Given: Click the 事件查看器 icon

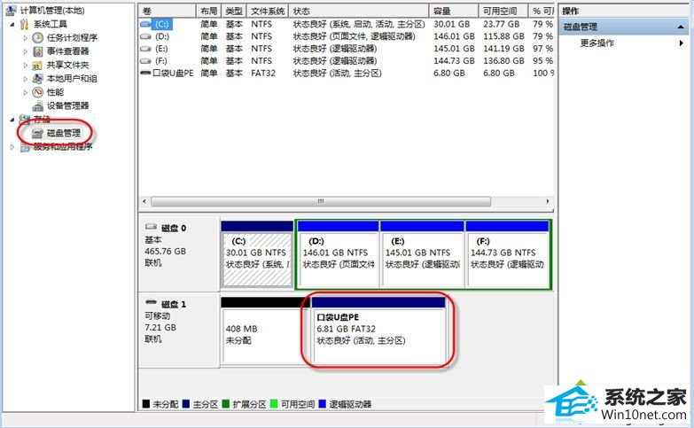Looking at the screenshot, I should pyautogui.click(x=38, y=51).
